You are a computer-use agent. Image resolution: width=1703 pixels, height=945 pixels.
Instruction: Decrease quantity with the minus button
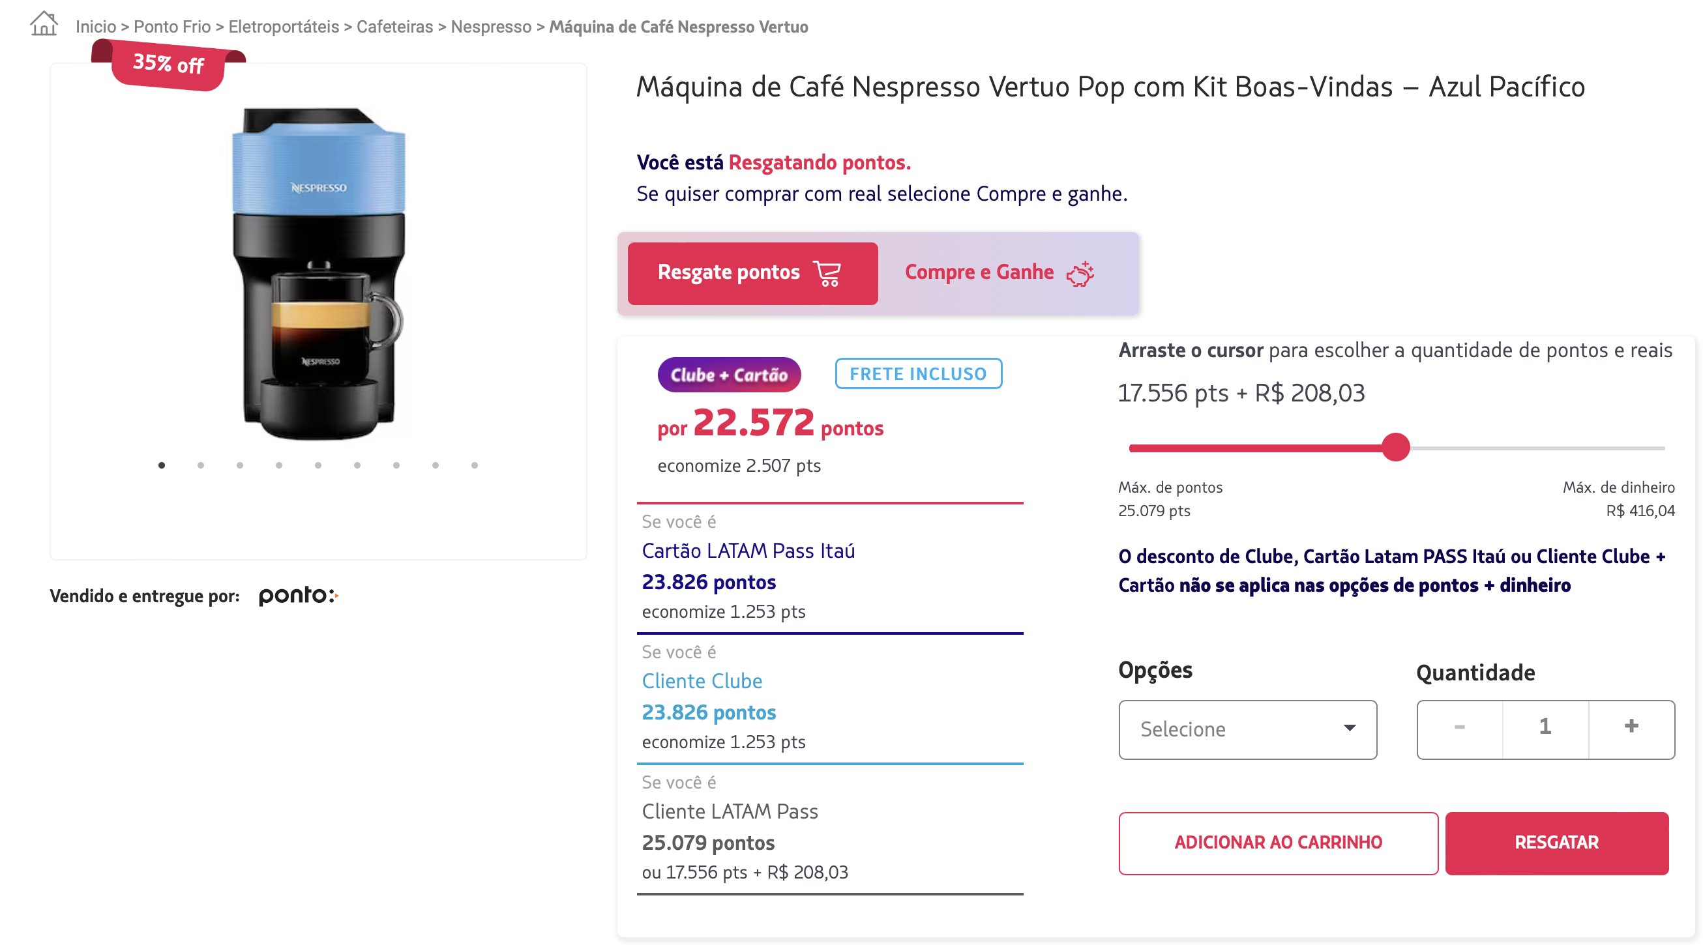(1460, 727)
